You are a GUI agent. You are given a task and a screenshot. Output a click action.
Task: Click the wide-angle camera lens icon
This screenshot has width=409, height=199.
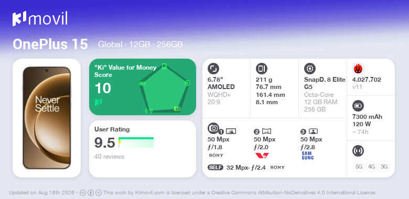tap(266, 131)
